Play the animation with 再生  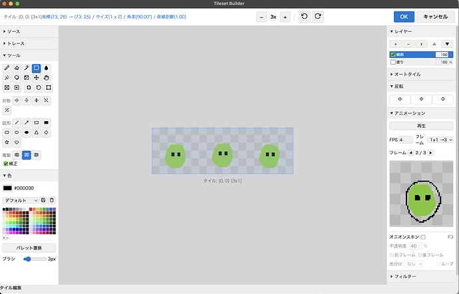421,126
